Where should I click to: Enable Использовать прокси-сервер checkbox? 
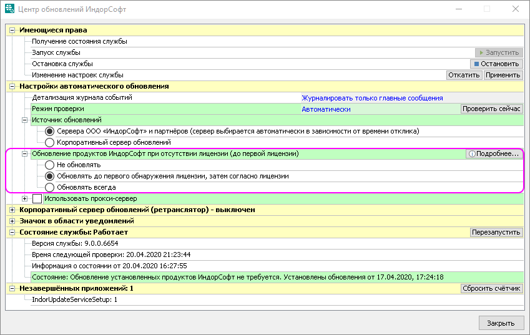click(37, 199)
